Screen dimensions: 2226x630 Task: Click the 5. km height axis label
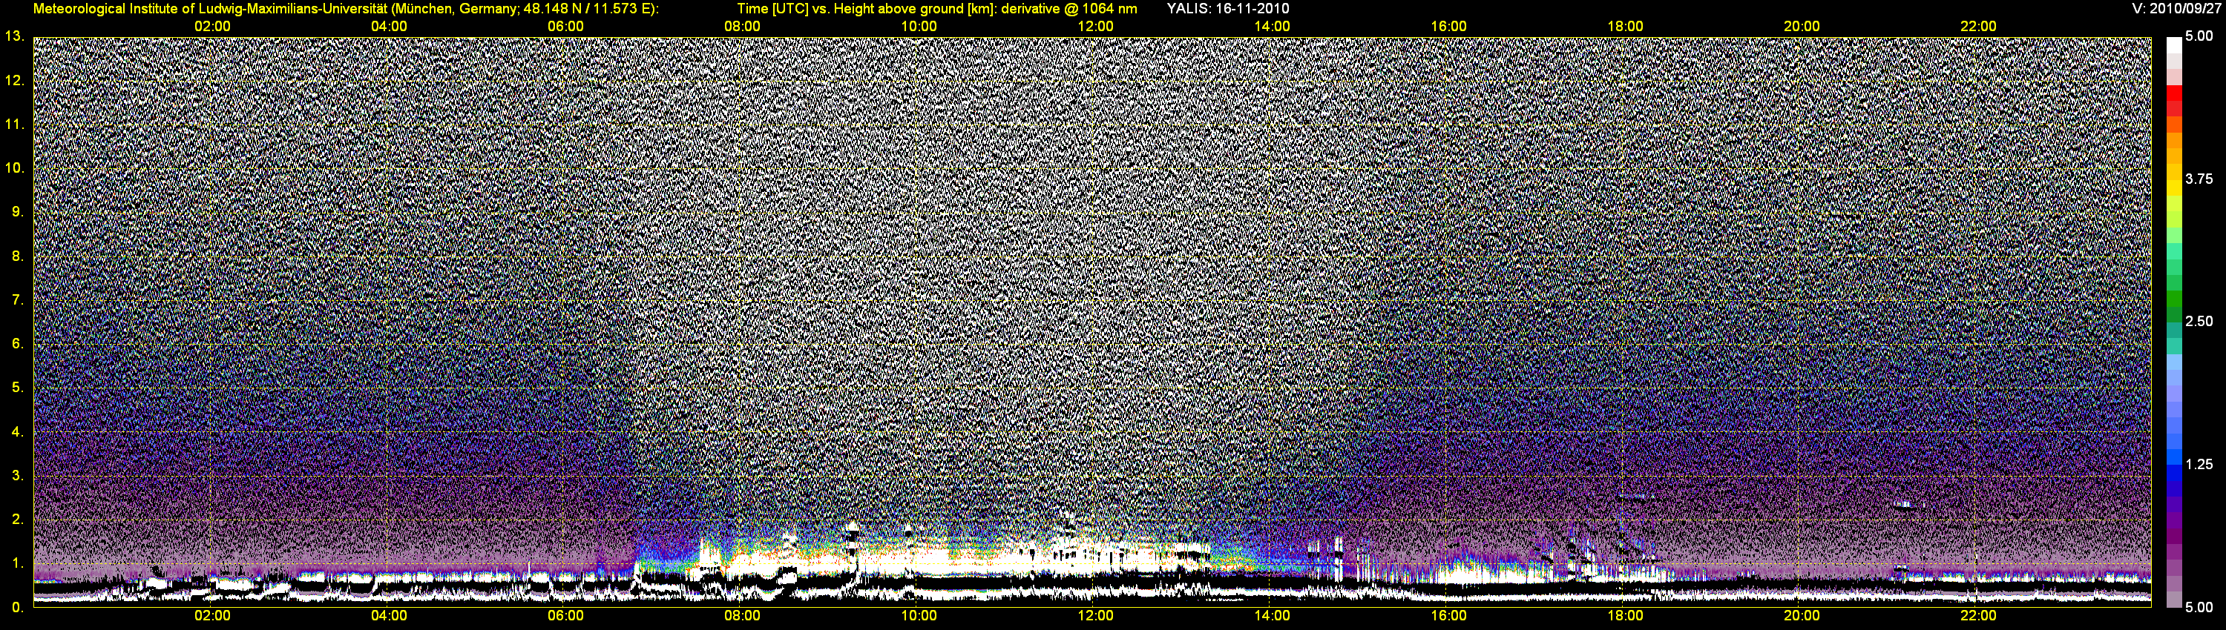(x=18, y=388)
